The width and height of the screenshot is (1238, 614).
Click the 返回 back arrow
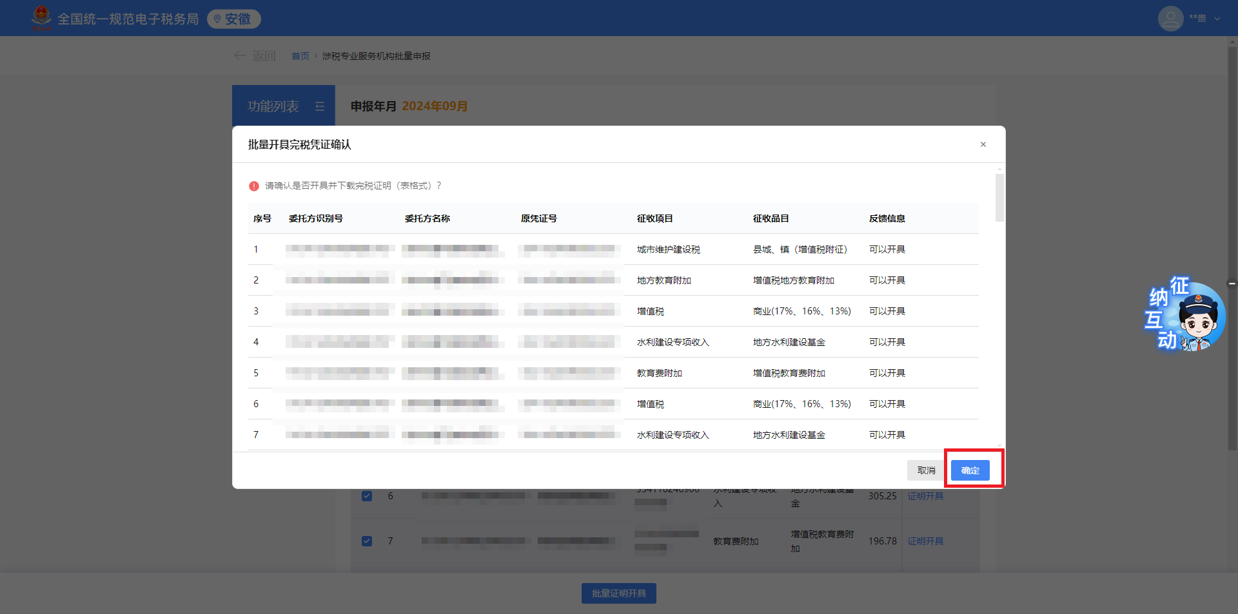point(240,56)
